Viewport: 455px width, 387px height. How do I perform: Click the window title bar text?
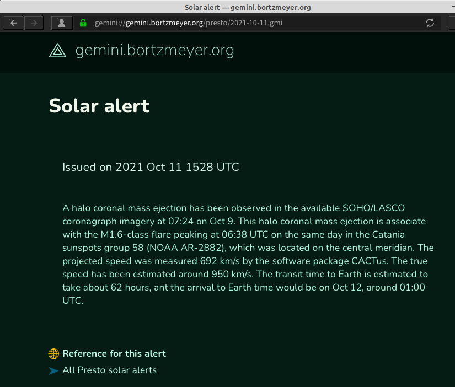coord(248,7)
